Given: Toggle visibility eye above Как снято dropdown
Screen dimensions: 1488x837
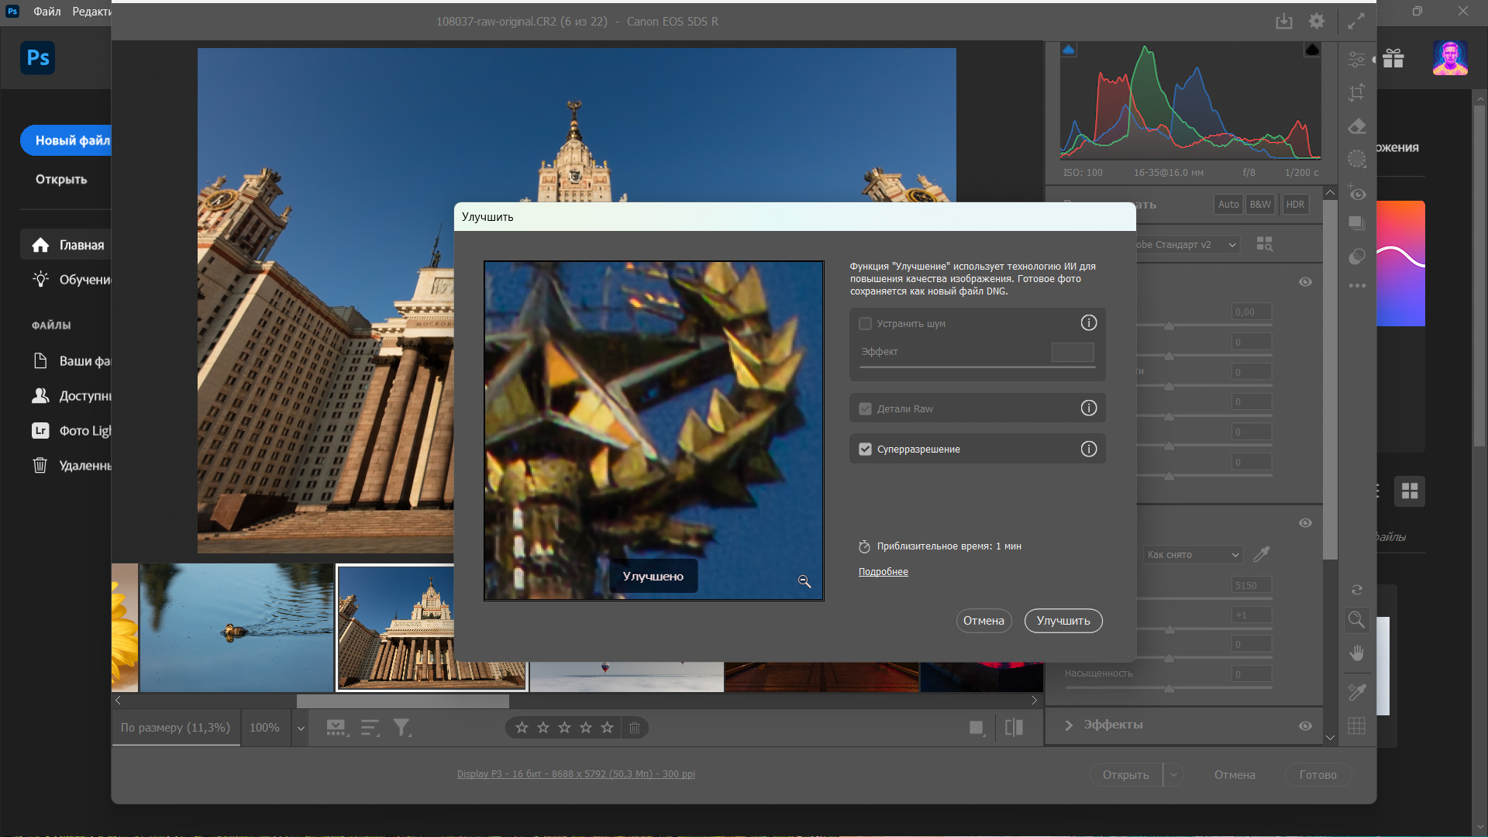Looking at the screenshot, I should 1305,523.
